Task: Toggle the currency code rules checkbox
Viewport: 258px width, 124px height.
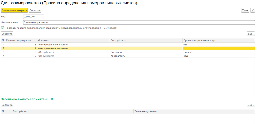Action: click(x=3, y=28)
